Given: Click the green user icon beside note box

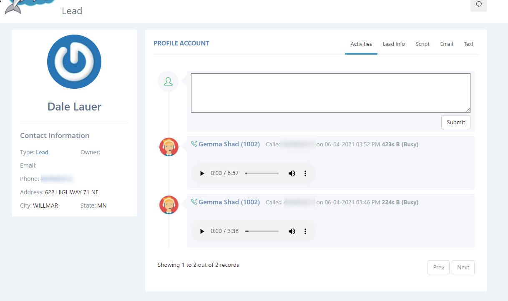Looking at the screenshot, I should coord(168,81).
